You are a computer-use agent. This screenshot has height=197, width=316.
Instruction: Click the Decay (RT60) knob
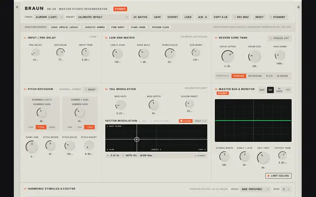pos(228,56)
